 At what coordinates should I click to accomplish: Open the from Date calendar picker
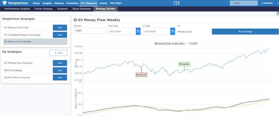(x=138, y=32)
